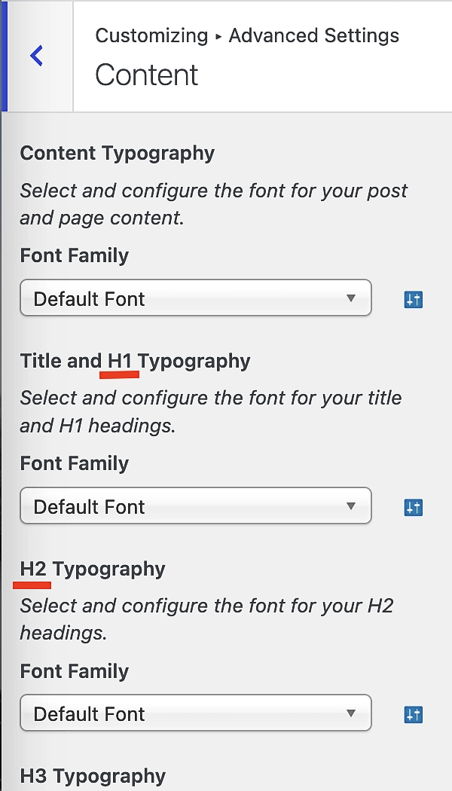Open advanced font settings for H2 Typography
This screenshot has width=452, height=791.
coord(413,715)
